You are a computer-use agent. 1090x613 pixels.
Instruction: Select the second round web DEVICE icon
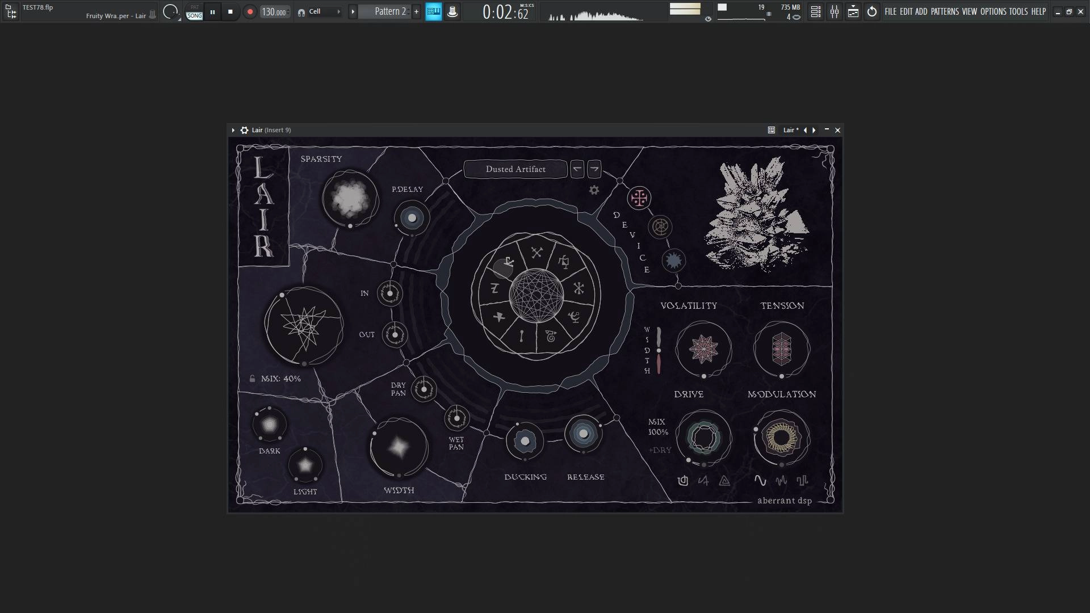click(660, 227)
